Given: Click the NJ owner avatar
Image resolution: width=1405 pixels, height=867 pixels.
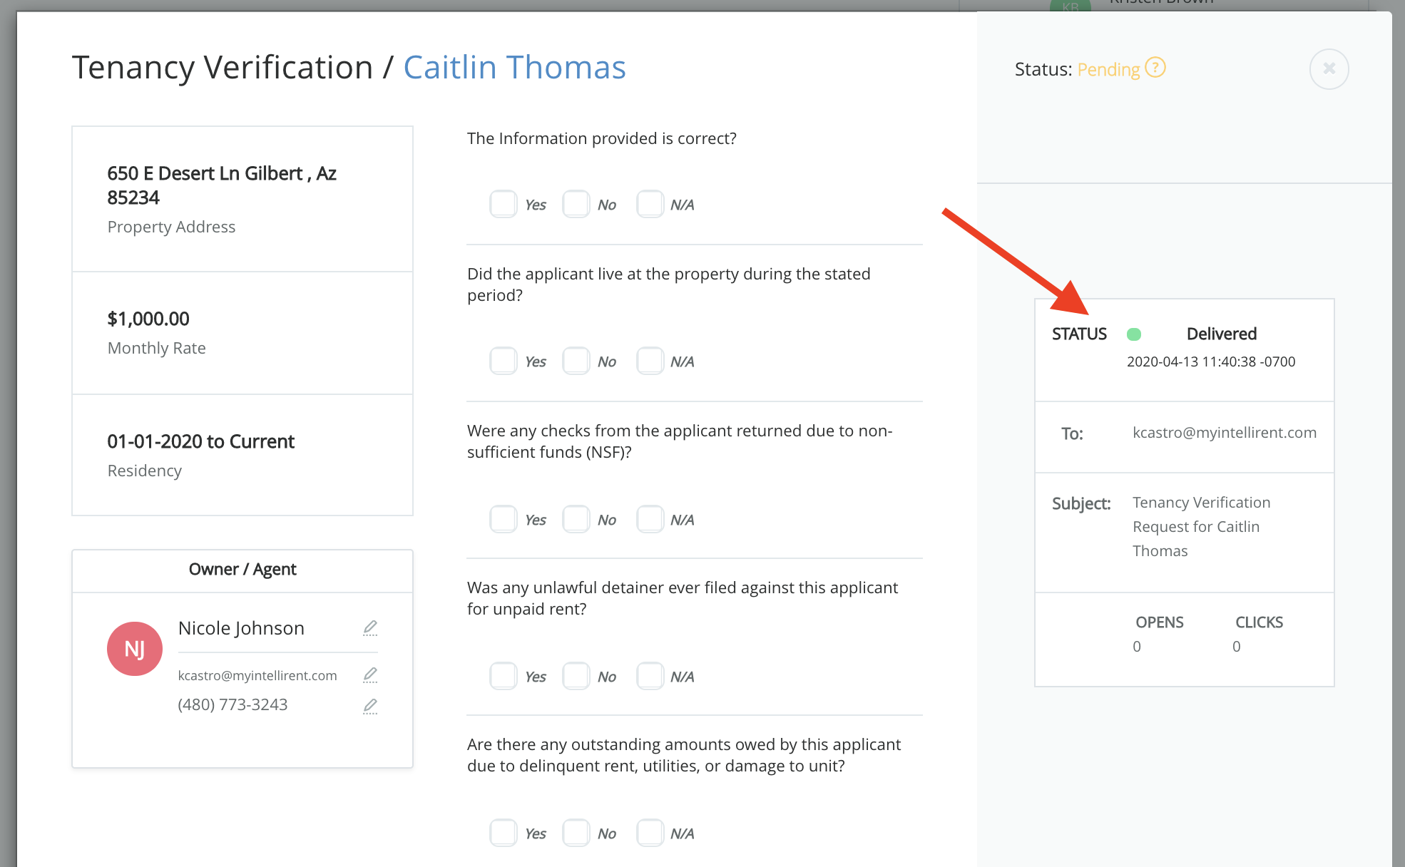Looking at the screenshot, I should [135, 649].
